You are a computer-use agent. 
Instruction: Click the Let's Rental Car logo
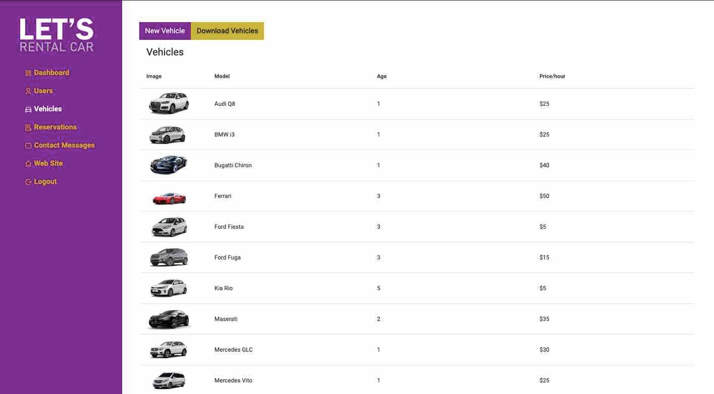[57, 35]
